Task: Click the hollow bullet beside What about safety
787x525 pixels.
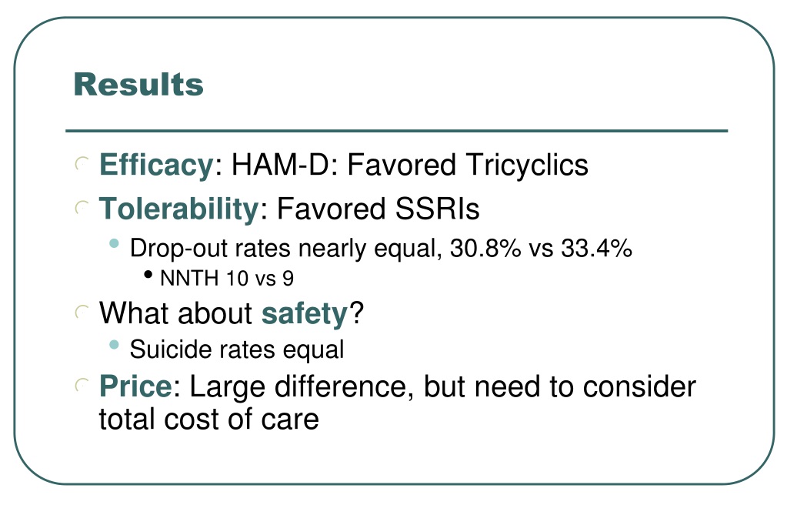Action: (x=82, y=312)
